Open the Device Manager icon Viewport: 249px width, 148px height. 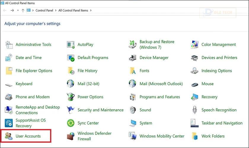(x=133, y=58)
